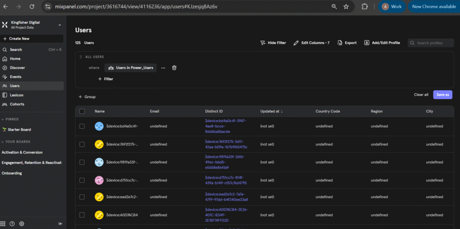Click the Create New button
This screenshot has height=229, width=460.
click(32, 39)
